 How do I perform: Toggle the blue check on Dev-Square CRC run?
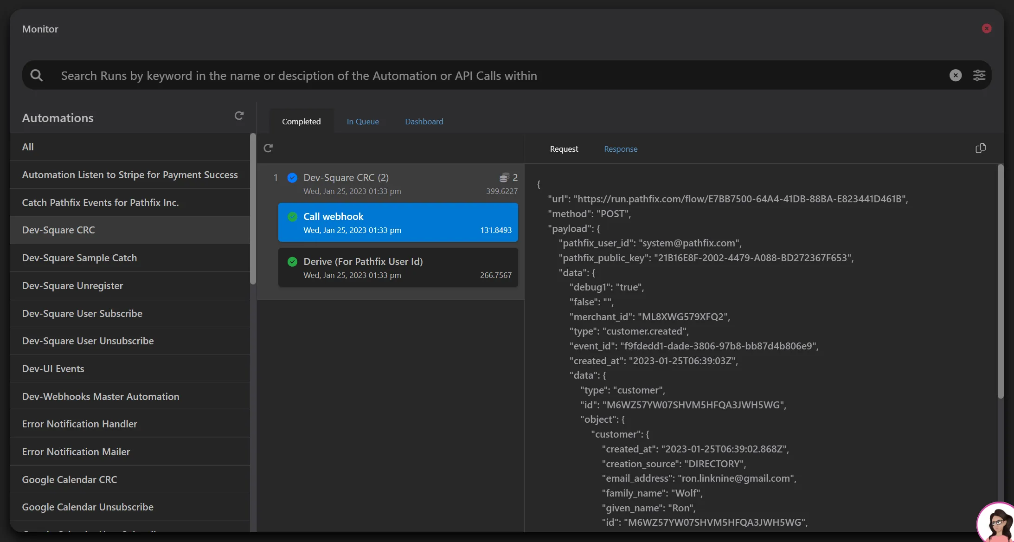point(292,178)
